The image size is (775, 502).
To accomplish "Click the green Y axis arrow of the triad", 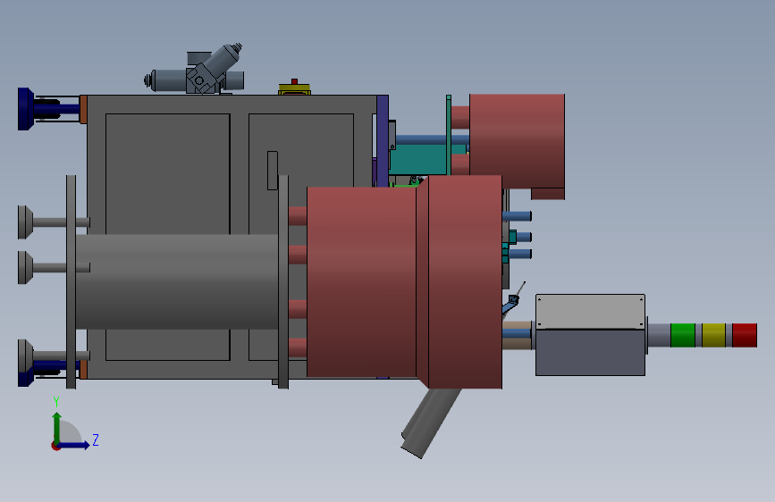I will click(57, 428).
